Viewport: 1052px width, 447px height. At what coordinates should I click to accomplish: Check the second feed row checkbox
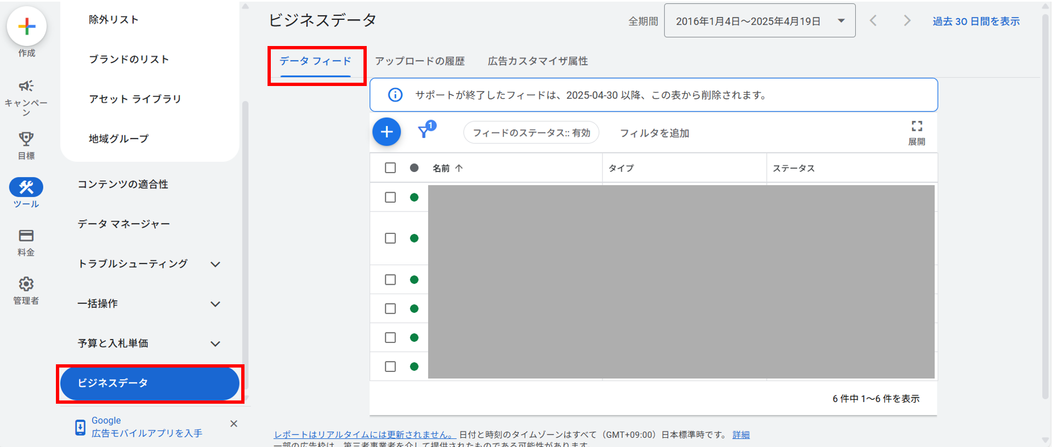390,238
